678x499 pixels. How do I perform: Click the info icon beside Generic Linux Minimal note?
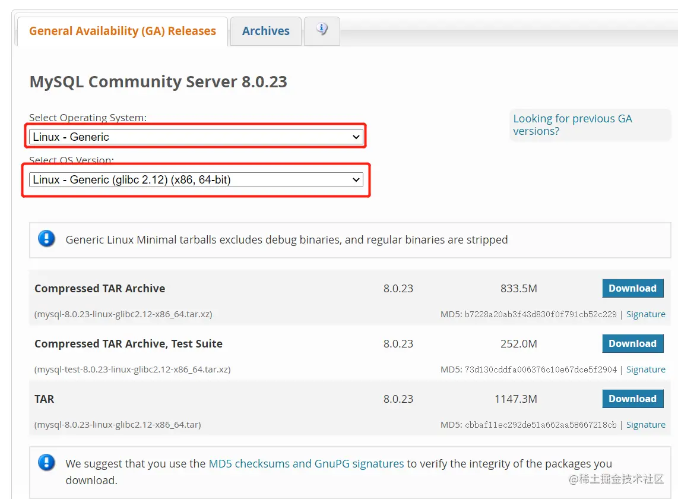point(46,238)
